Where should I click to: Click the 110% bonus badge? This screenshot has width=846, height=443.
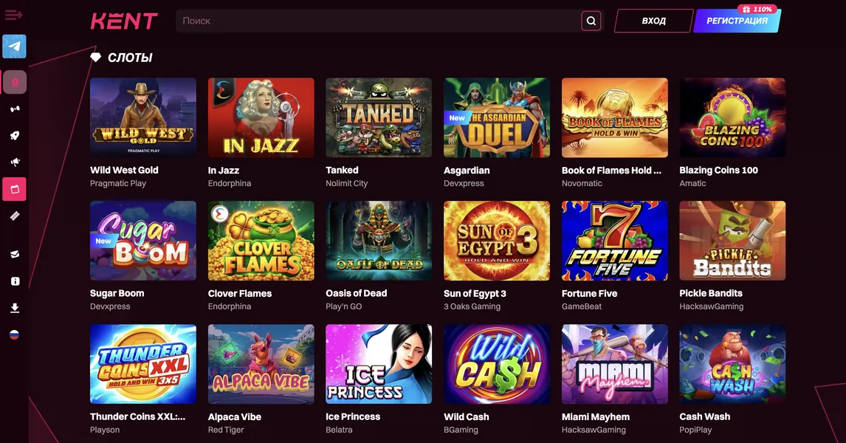(x=758, y=8)
